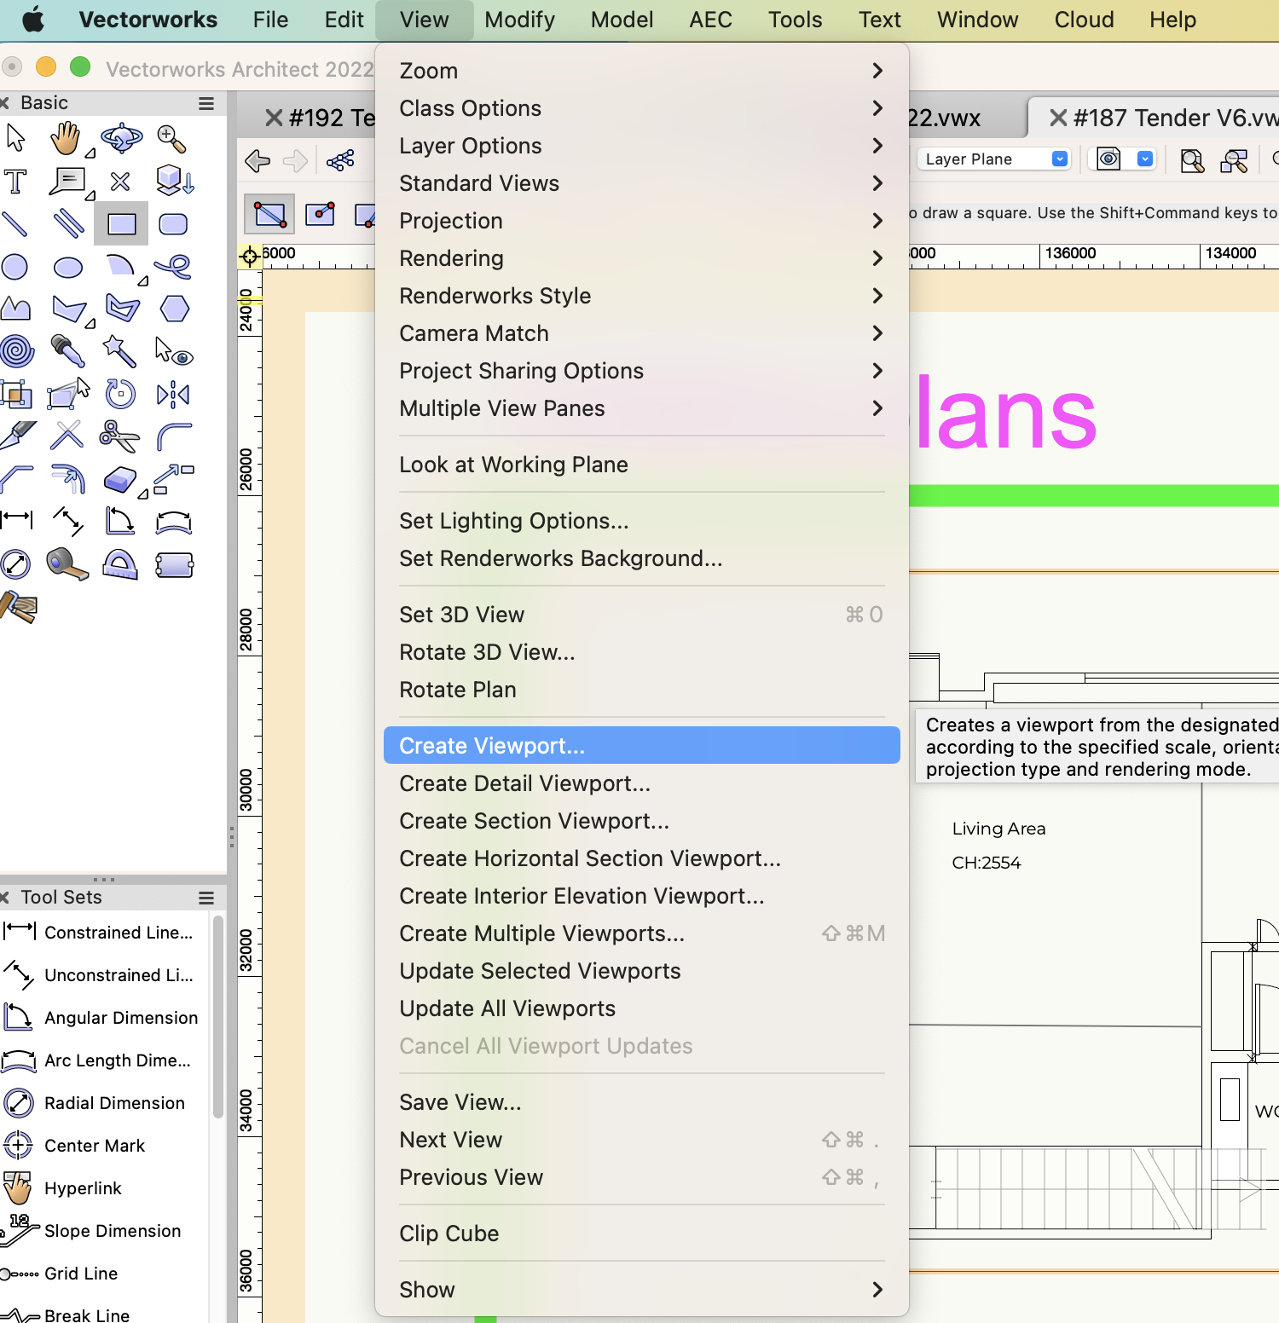Viewport: 1279px width, 1323px height.
Task: Toggle the first rectangle creation mode
Action: point(269,214)
